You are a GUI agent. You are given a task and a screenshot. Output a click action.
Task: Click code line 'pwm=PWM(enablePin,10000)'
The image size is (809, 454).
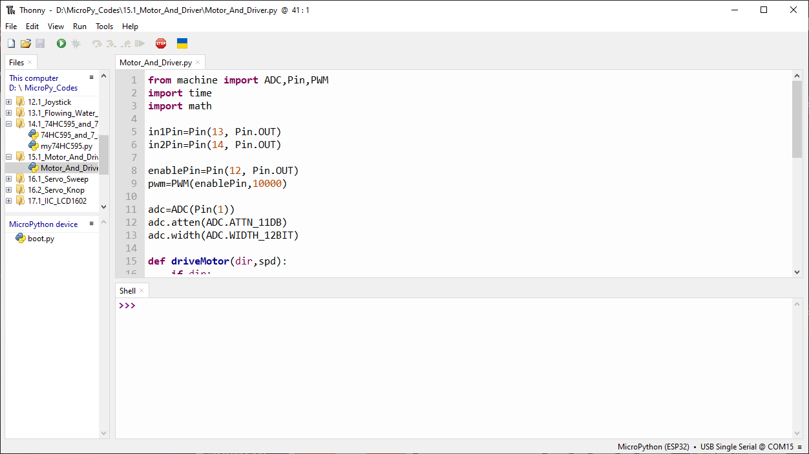(217, 184)
